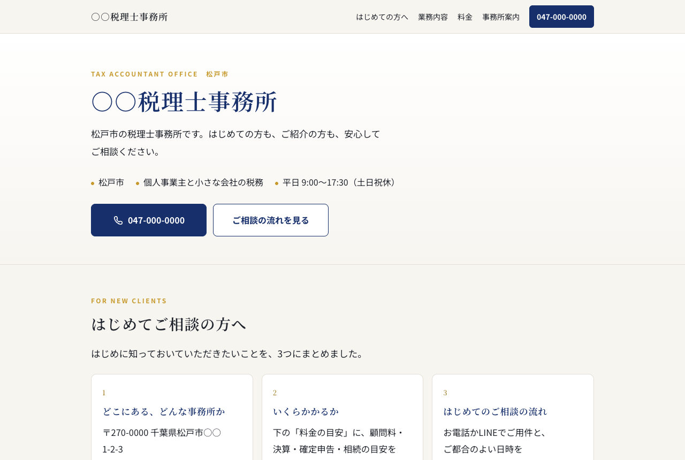Open card 1 どこにある、どんな事務所か

coord(164,411)
